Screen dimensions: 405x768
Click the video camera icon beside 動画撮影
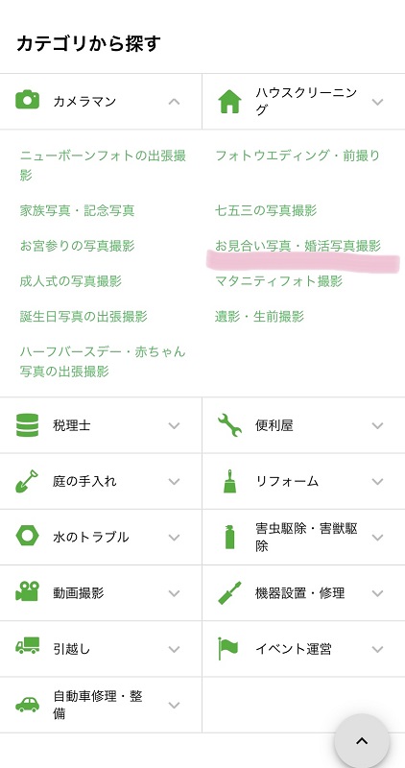(27, 591)
